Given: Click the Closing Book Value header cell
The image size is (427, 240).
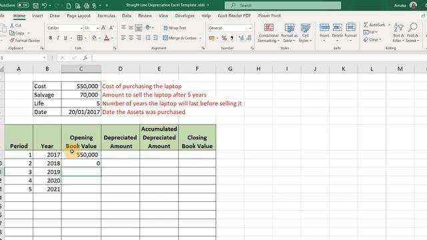Looking at the screenshot, I should (197, 137).
